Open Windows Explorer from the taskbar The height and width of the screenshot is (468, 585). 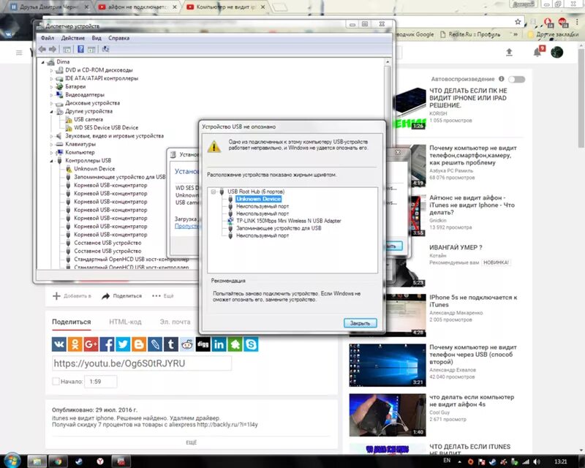(37, 461)
